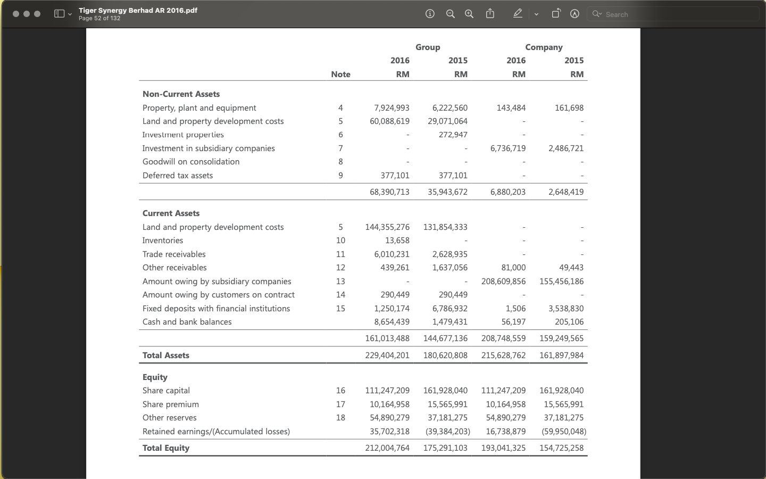This screenshot has width=766, height=479.
Task: Click the document title Tiger Synergy Berhad AR 2016.pdf
Action: point(138,10)
